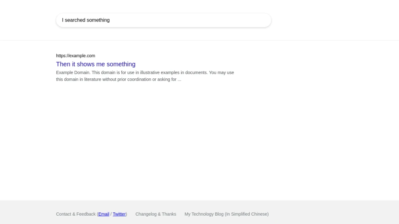
Task: Click '(In Simplified Chinese)' in the blog link
Action: [247, 214]
